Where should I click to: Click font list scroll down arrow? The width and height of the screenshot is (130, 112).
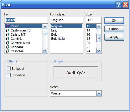[45, 51]
